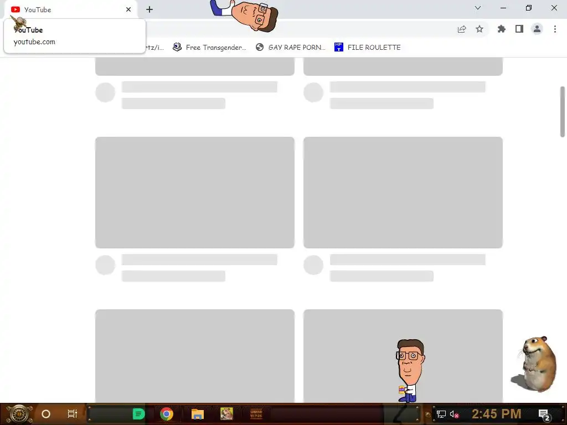
Task: Click the Free Transgender bookmark favicon
Action: pos(177,47)
